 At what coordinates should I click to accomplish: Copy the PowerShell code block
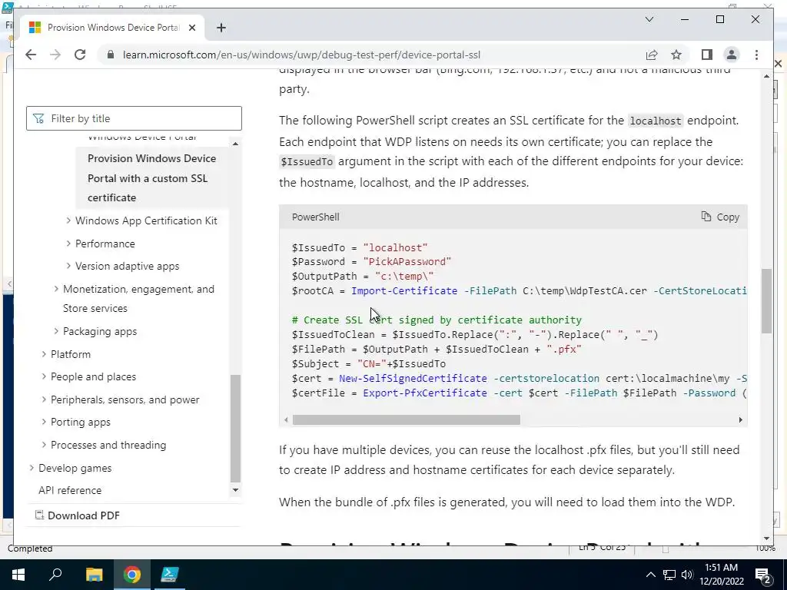720,217
